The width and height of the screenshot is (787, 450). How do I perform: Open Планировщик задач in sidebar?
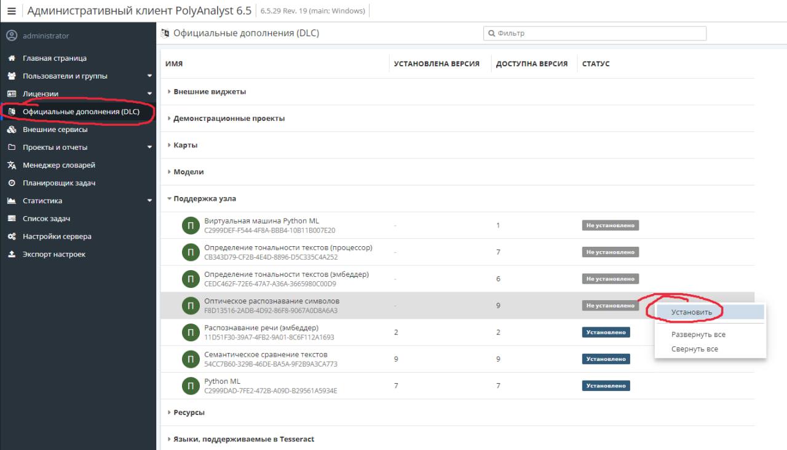tap(59, 183)
